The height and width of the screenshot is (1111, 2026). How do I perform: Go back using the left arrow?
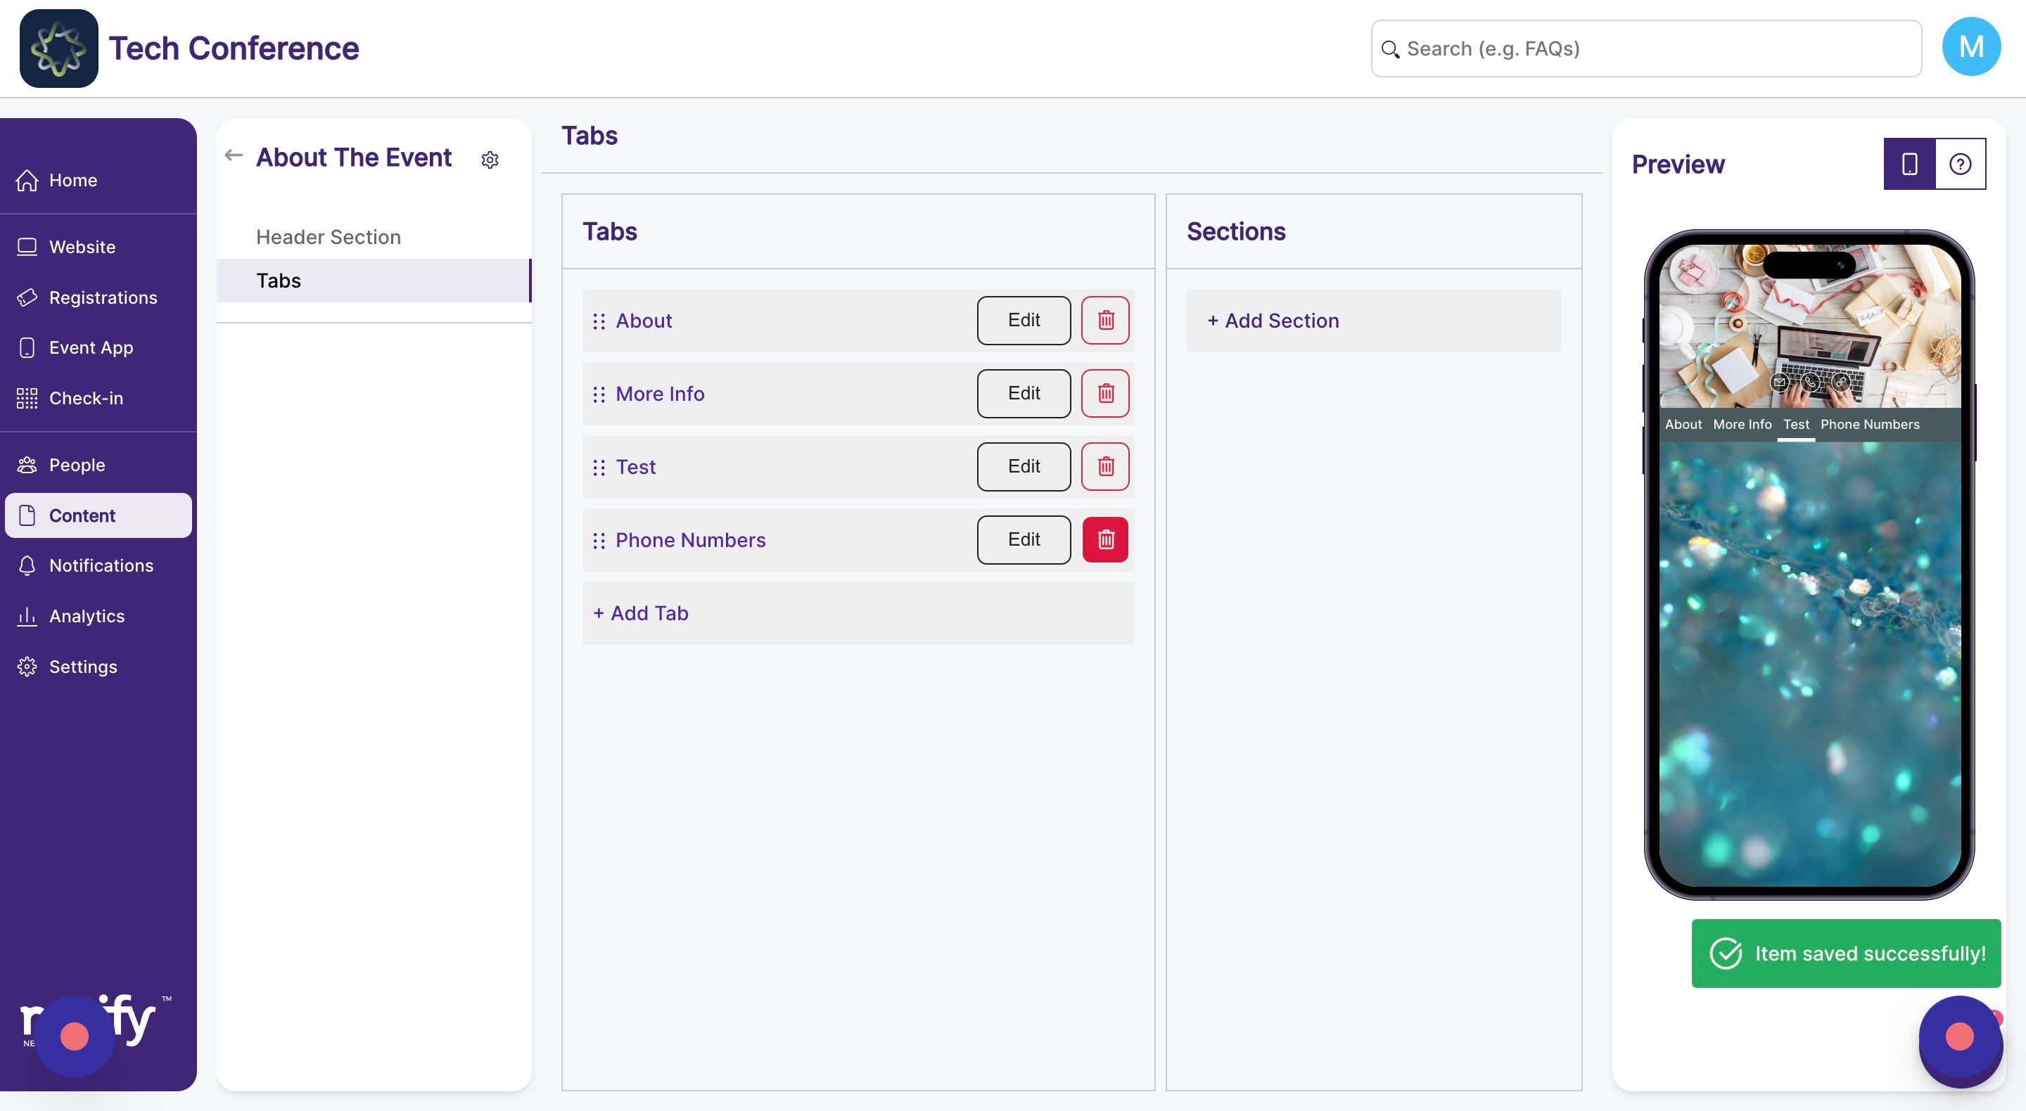[x=233, y=155]
